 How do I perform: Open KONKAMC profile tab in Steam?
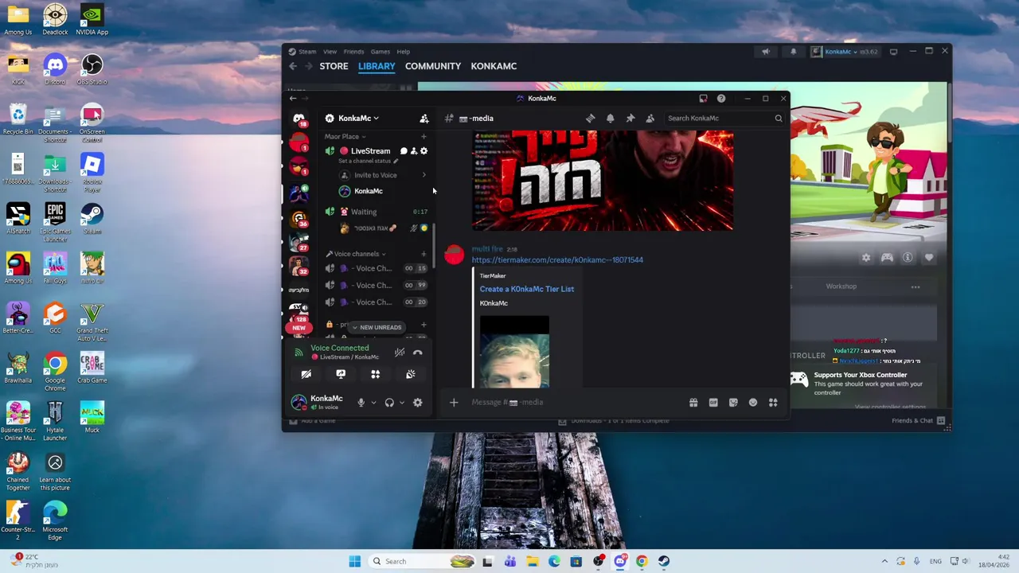(x=494, y=66)
